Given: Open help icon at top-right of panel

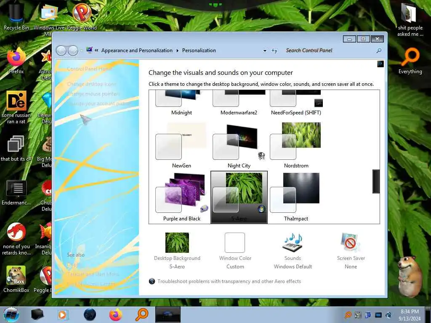Looking at the screenshot, I should [380, 64].
